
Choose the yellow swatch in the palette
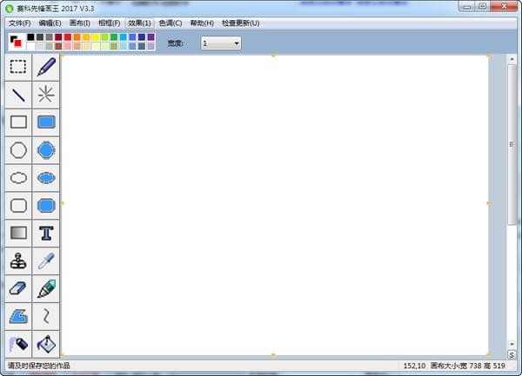pos(96,37)
